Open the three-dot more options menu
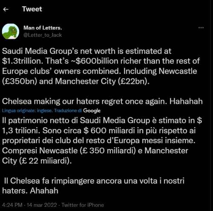This screenshot has height=211, width=213. click(201, 28)
